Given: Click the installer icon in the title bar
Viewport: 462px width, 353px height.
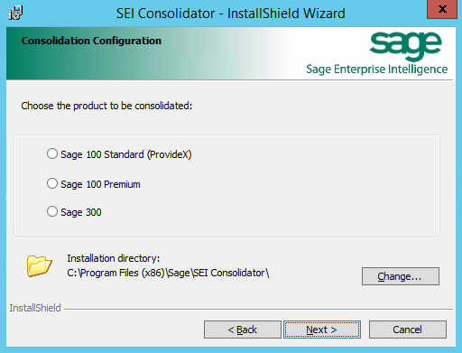Looking at the screenshot, I should pyautogui.click(x=15, y=13).
